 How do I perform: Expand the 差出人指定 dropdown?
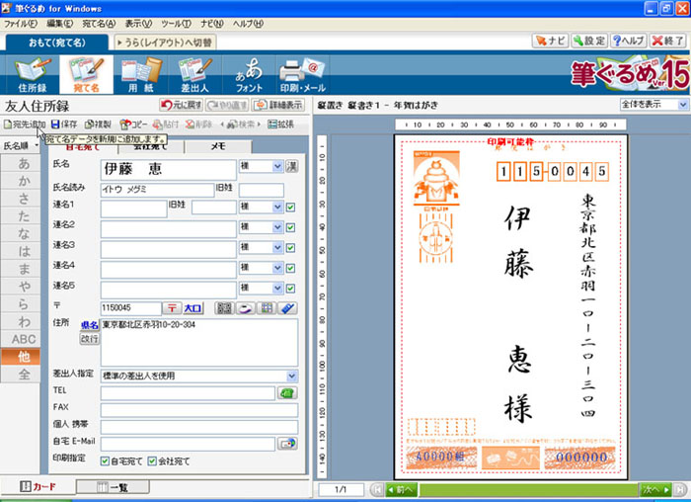[x=292, y=376]
